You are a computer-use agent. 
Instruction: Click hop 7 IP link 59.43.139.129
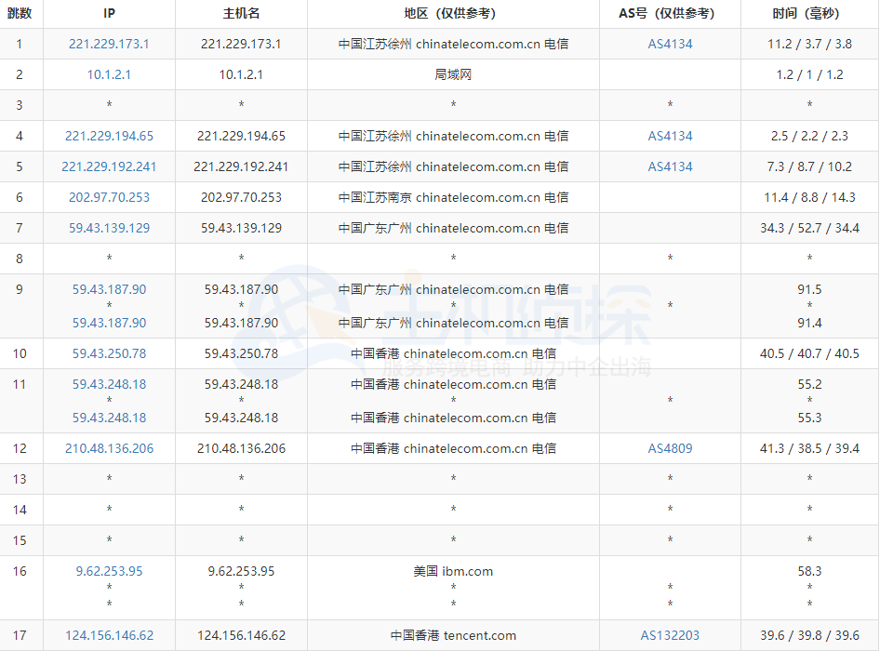coord(109,228)
